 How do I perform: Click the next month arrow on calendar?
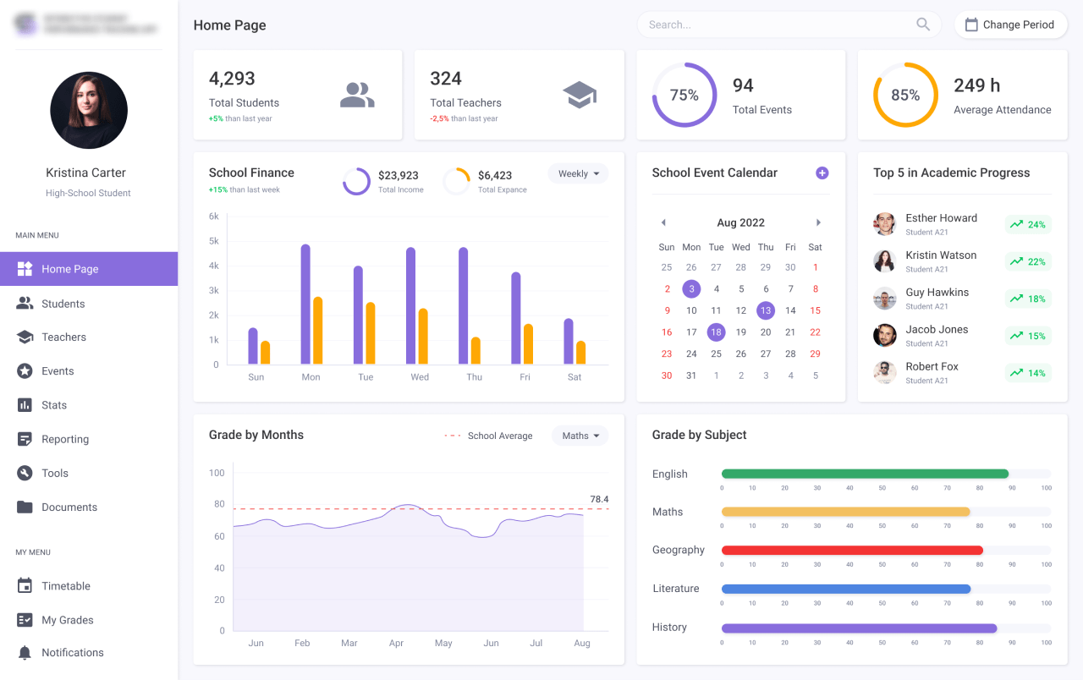[818, 222]
